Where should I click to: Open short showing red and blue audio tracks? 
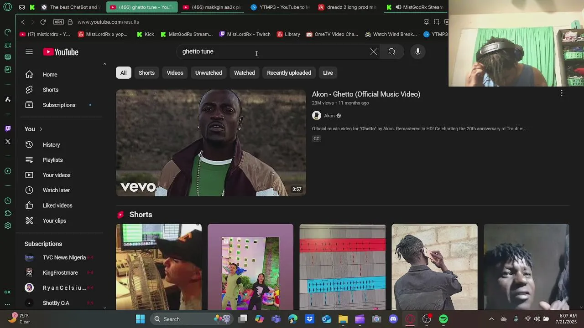click(343, 267)
